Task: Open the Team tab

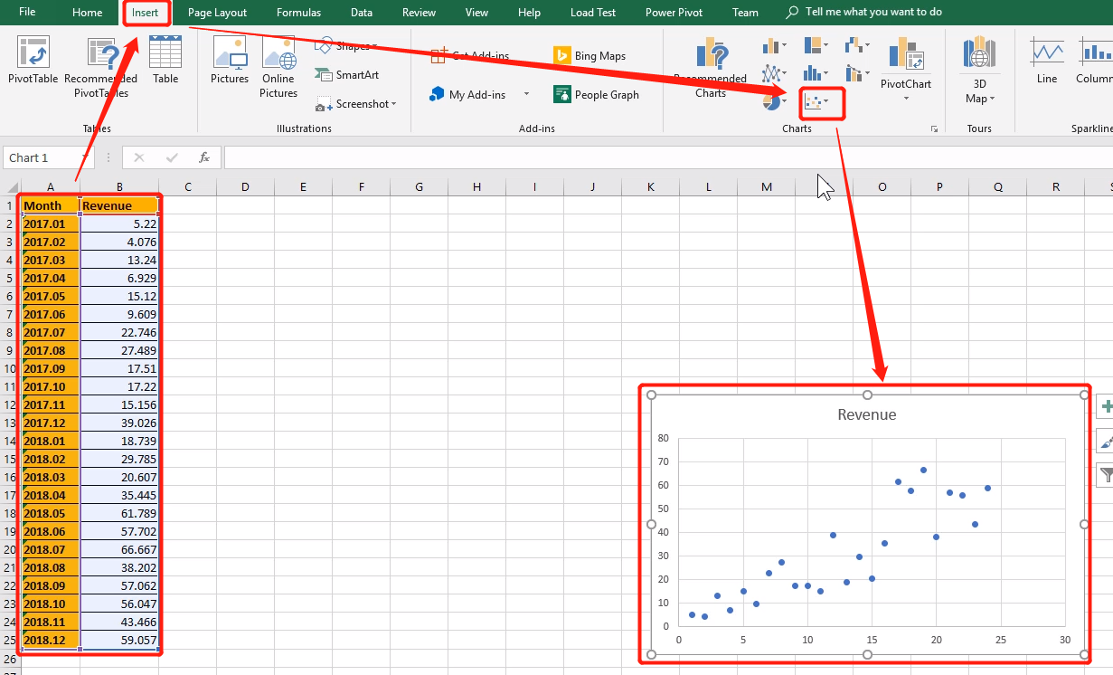Action: (x=745, y=13)
